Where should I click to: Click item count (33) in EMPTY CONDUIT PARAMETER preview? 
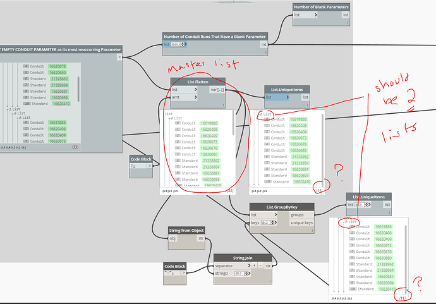tap(75, 147)
